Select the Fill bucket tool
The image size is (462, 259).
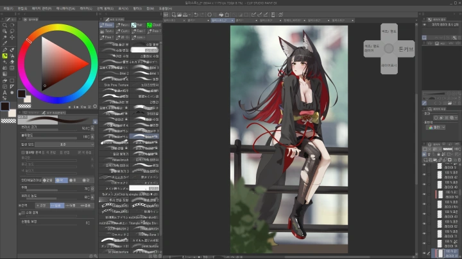(x=4, y=81)
